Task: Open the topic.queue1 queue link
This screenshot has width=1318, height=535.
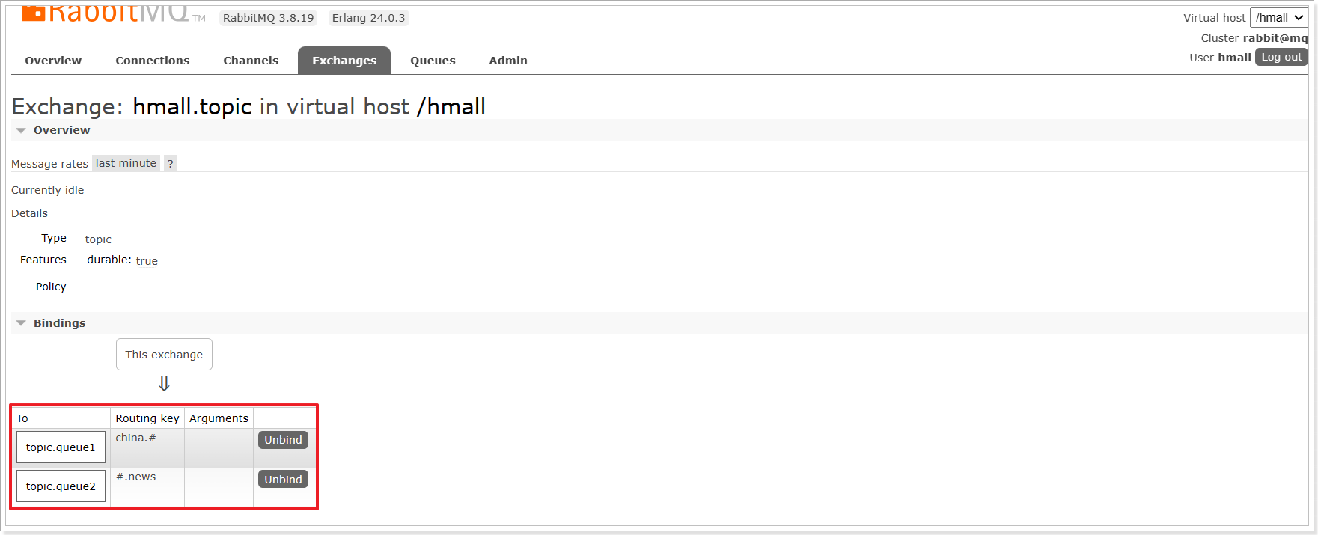Action: tap(61, 447)
